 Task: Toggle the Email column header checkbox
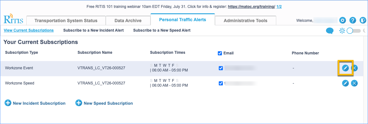(220, 53)
